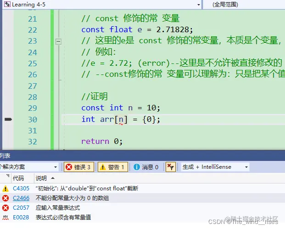This screenshot has height=229, width=285.
Task: Open the C2466 error code link
Action: click(21, 198)
